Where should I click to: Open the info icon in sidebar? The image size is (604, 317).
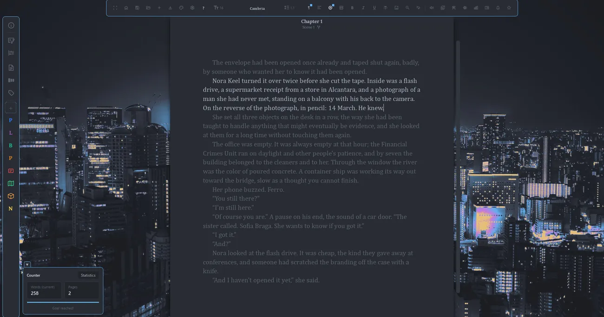point(11,26)
